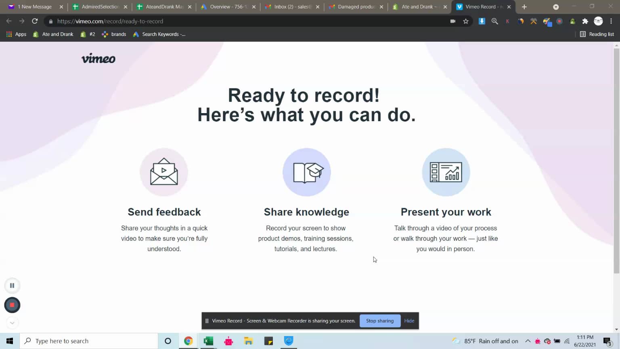
Task: Switch to the 1 New Message tab
Action: coord(35,7)
